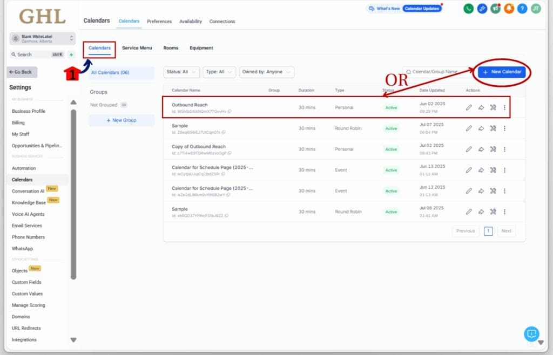The height and width of the screenshot is (355, 553).
Task: Open Voice AI Agents settings
Action: tap(28, 214)
